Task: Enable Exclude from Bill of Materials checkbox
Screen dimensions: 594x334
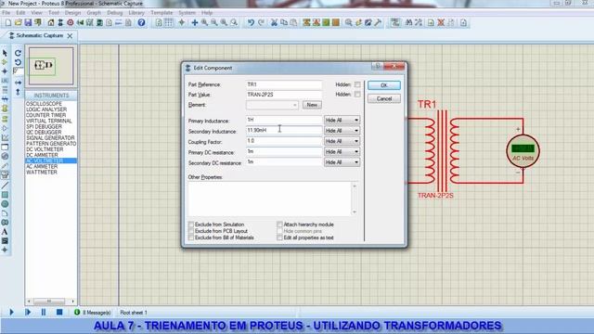Action: (x=191, y=238)
